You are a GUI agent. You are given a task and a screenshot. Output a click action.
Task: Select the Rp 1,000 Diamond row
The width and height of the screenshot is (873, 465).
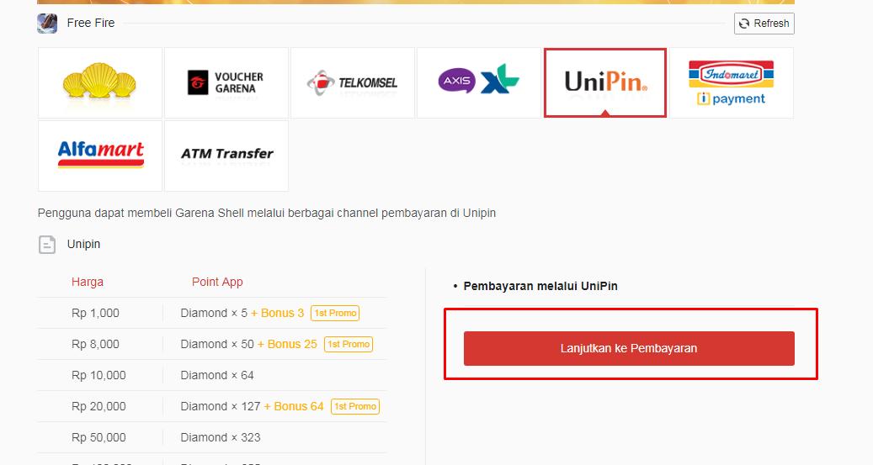point(212,313)
